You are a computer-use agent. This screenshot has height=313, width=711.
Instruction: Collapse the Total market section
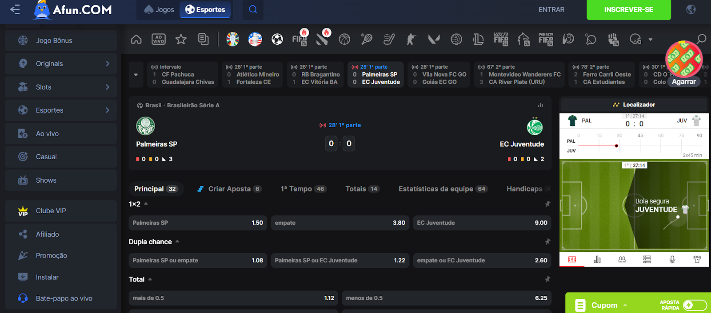150,279
